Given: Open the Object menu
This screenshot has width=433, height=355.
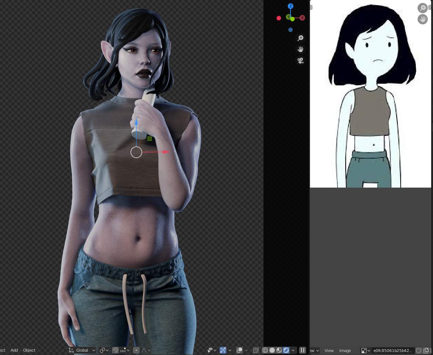Looking at the screenshot, I should pyautogui.click(x=29, y=350).
